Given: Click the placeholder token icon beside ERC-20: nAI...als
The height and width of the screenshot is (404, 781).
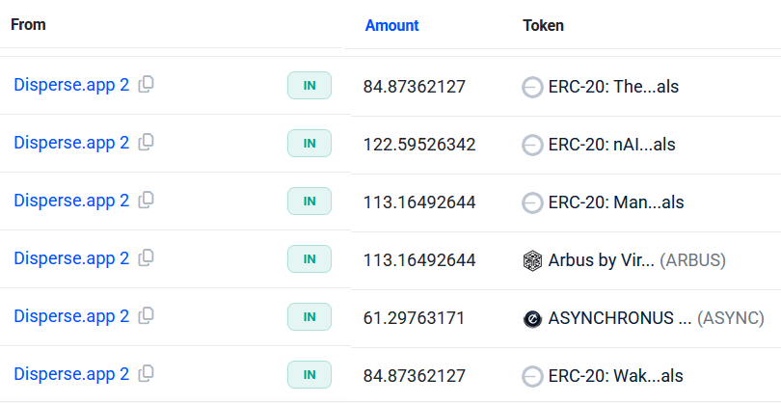Looking at the screenshot, I should 532,146.
